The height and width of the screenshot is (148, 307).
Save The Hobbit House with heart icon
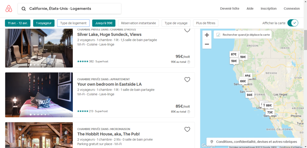pyautogui.click(x=187, y=129)
